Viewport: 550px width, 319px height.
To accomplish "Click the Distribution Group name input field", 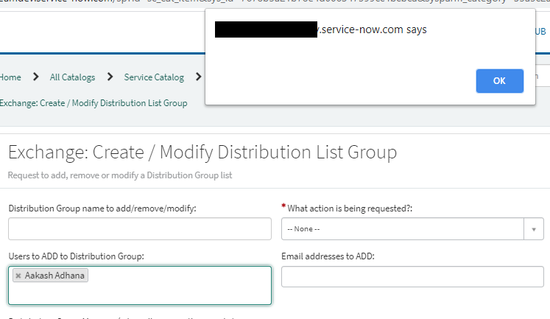I will 140,229.
